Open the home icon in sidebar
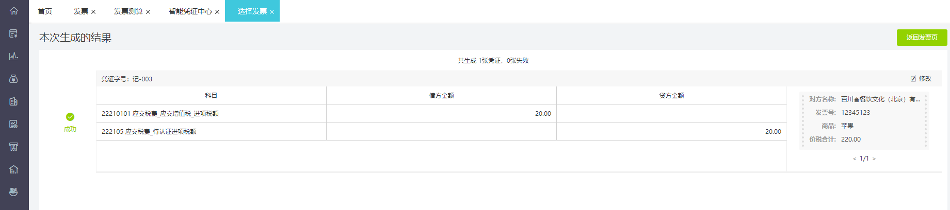Screen dimensions: 950x210 (14, 11)
